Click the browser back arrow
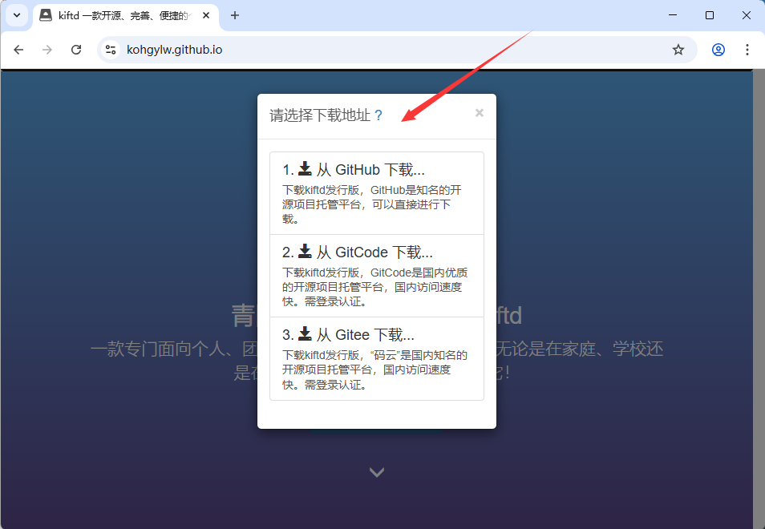The width and height of the screenshot is (765, 529). click(18, 50)
